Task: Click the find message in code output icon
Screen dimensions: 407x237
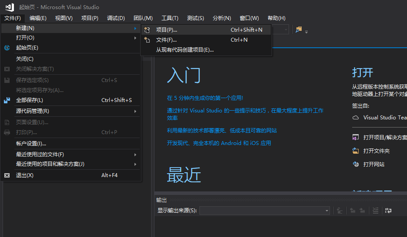Action: tap(340, 211)
